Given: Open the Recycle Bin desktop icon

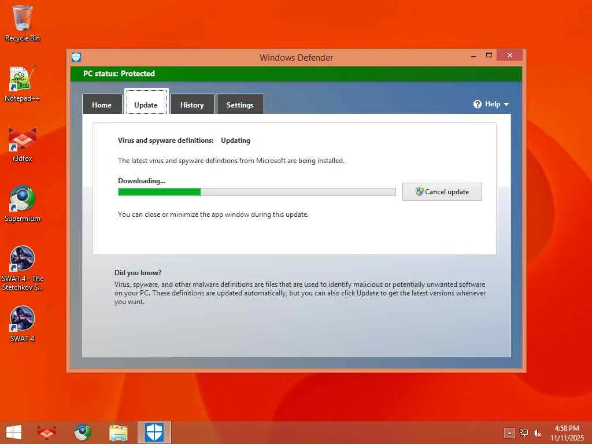Looking at the screenshot, I should point(23,23).
